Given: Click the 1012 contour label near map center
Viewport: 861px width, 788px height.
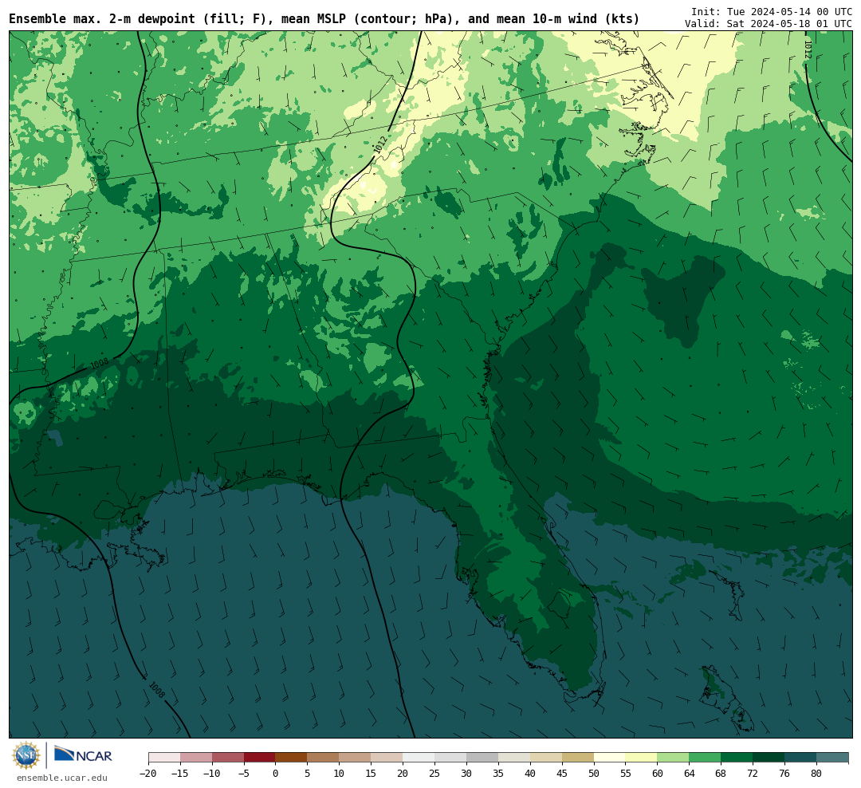Looking at the screenshot, I should coord(380,144).
